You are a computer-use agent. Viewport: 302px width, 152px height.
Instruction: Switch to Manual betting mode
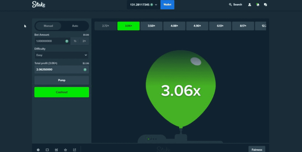click(x=48, y=26)
